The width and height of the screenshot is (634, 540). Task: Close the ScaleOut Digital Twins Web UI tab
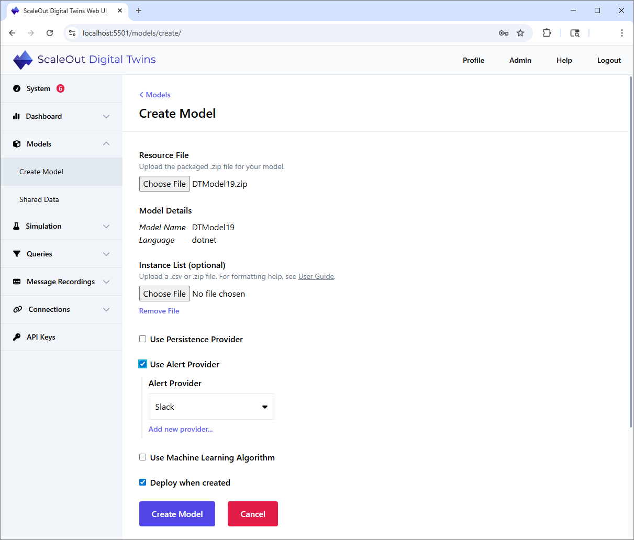(x=120, y=10)
